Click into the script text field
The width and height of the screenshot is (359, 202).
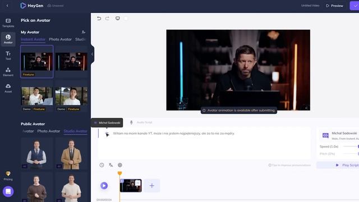point(204,143)
